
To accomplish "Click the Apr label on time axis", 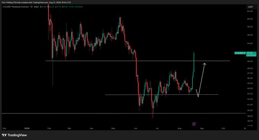I will (92, 128).
